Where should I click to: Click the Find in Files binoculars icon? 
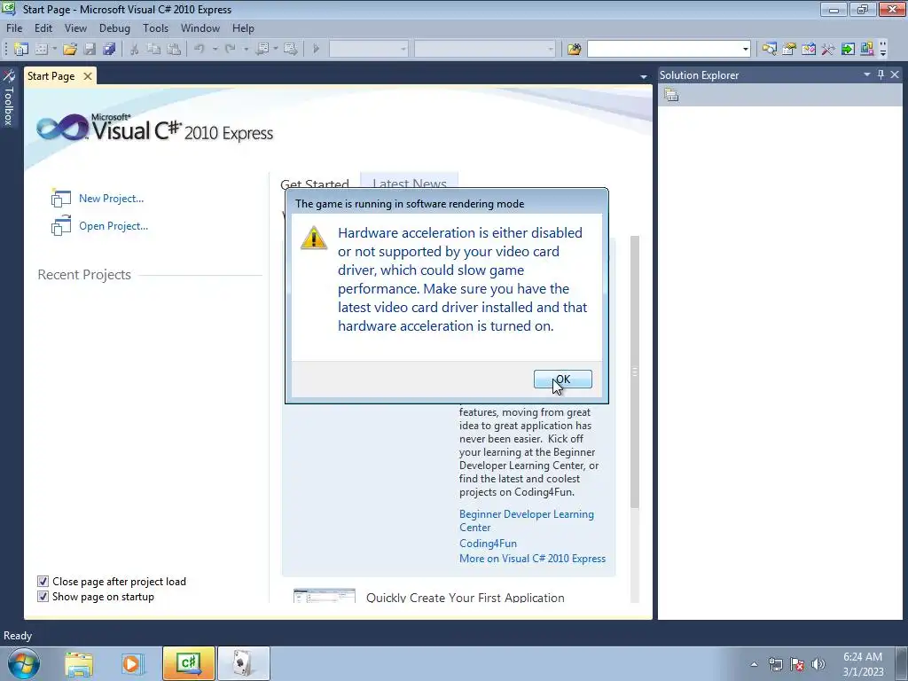click(x=574, y=50)
